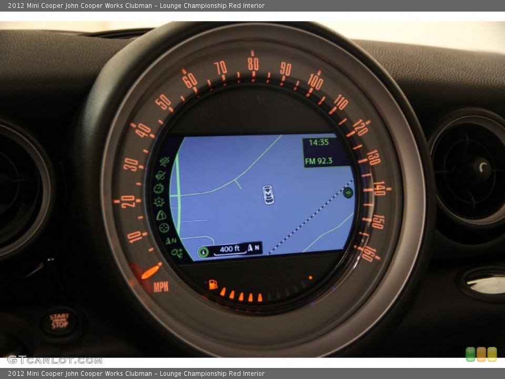Click the yellow square in the corner logo
The image size is (505, 379).
click(492, 354)
